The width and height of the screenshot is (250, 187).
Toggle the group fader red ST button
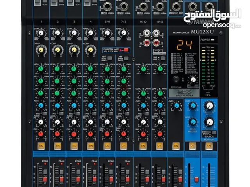tap(196, 180)
